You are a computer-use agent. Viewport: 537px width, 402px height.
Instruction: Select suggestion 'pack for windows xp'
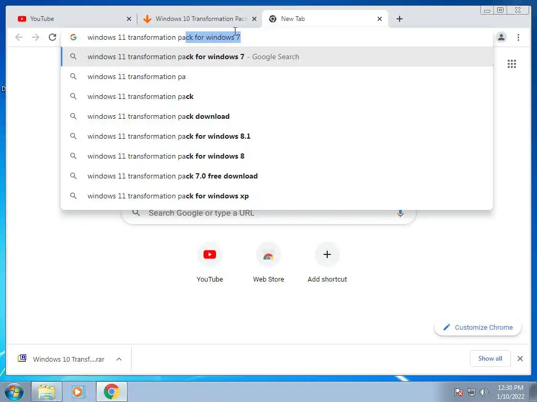coord(277,196)
